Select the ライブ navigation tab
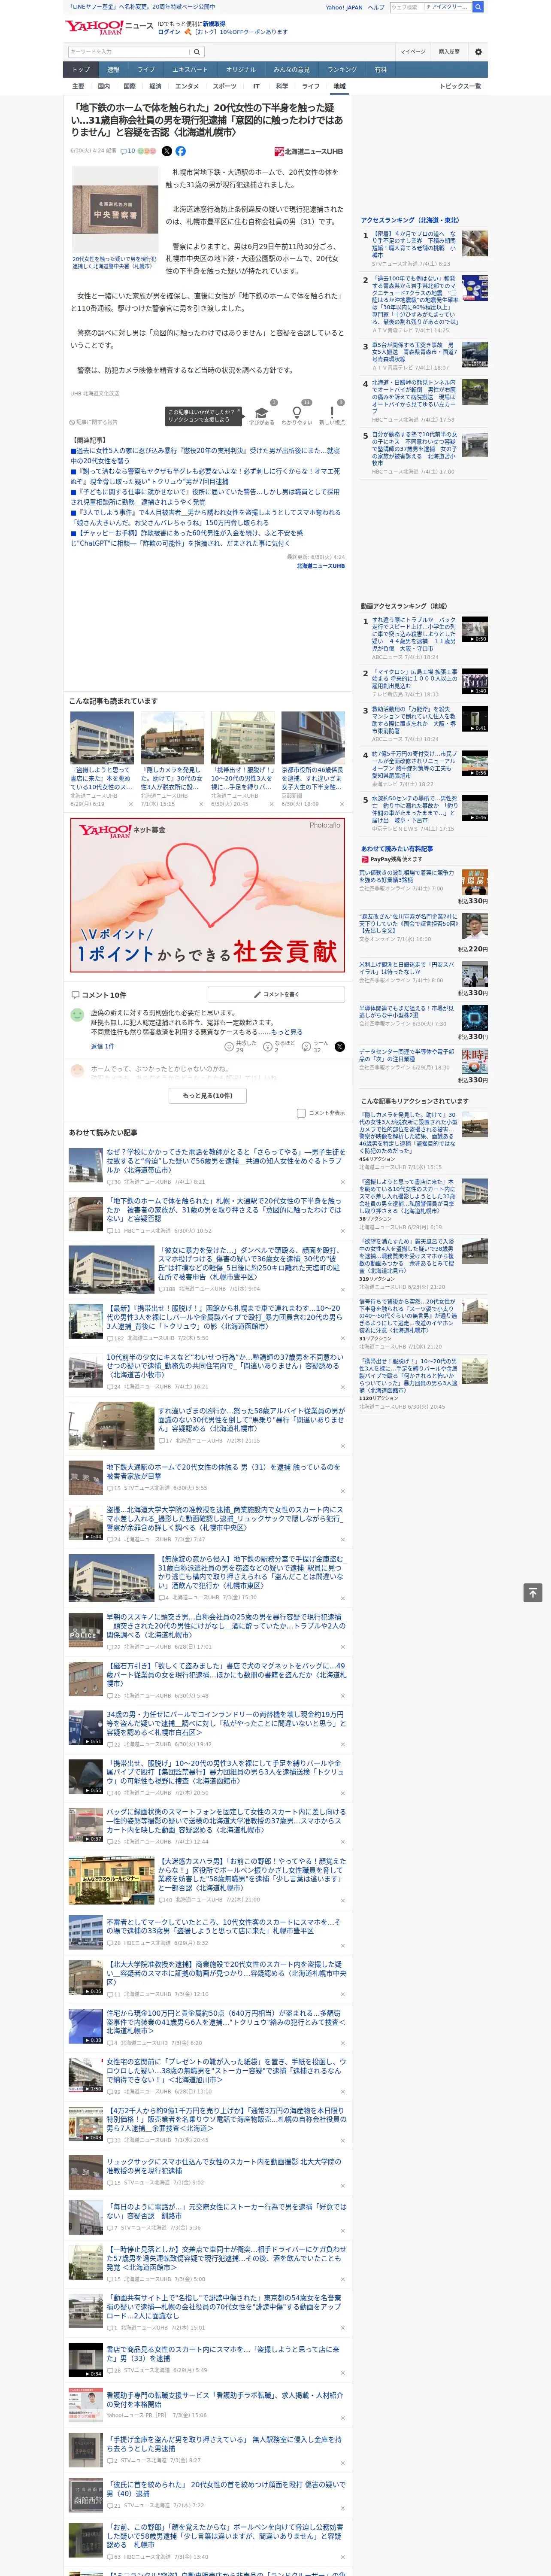Viewport: 551px width, 2576px height. point(146,70)
